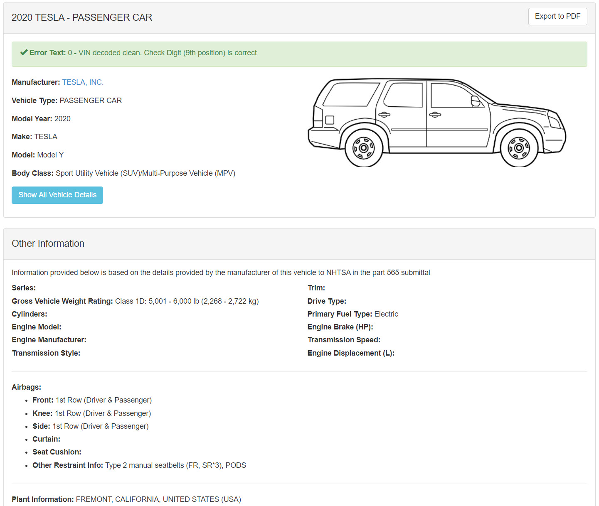Viewport: 599px width, 506px height.
Task: Select the Plant Information Fremont text
Action: 158,499
